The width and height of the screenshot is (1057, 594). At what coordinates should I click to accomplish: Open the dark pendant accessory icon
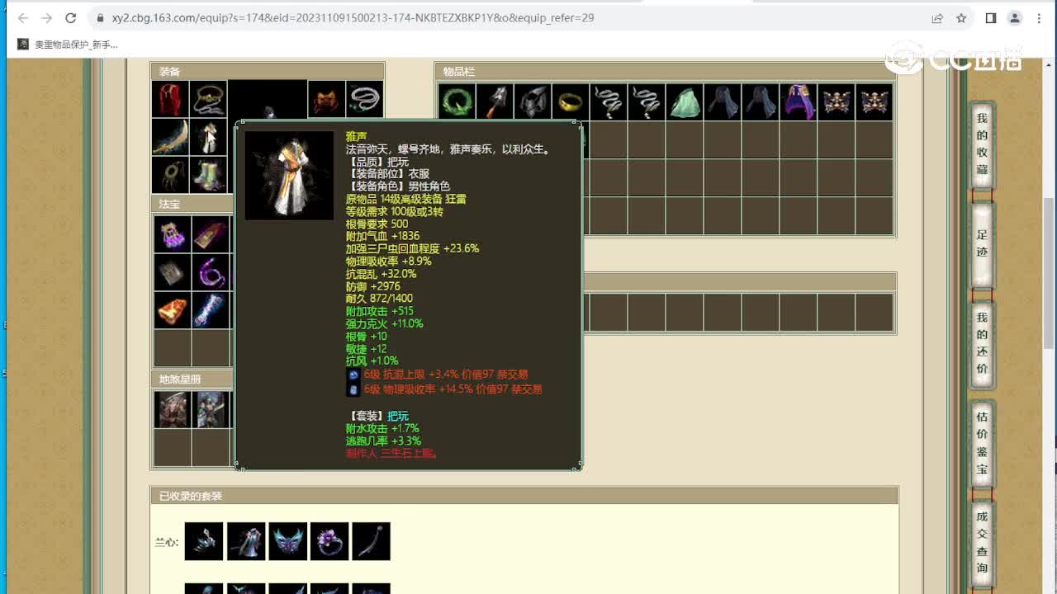170,175
